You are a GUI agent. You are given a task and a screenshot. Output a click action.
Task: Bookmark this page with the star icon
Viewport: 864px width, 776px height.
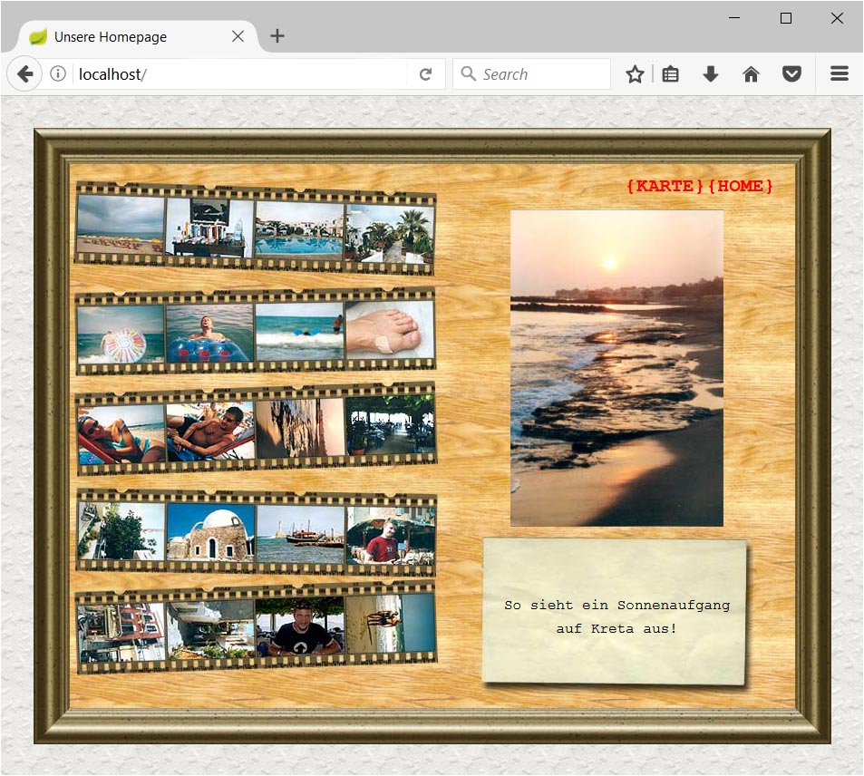[x=635, y=73]
